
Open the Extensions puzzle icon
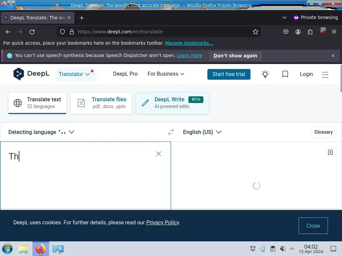(310, 32)
